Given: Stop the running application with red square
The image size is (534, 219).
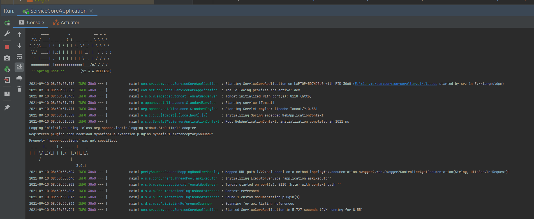Looking at the screenshot, I should point(7,47).
